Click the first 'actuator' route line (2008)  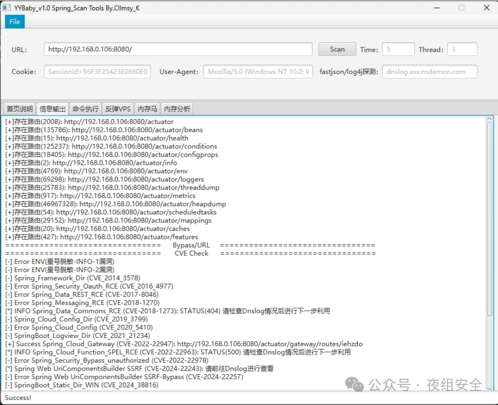pos(90,122)
